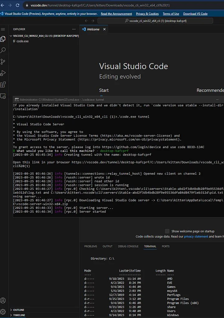This screenshot has height=318, width=224.
Task: Click the Explorer more actions ellipsis
Action: (x=74, y=29)
